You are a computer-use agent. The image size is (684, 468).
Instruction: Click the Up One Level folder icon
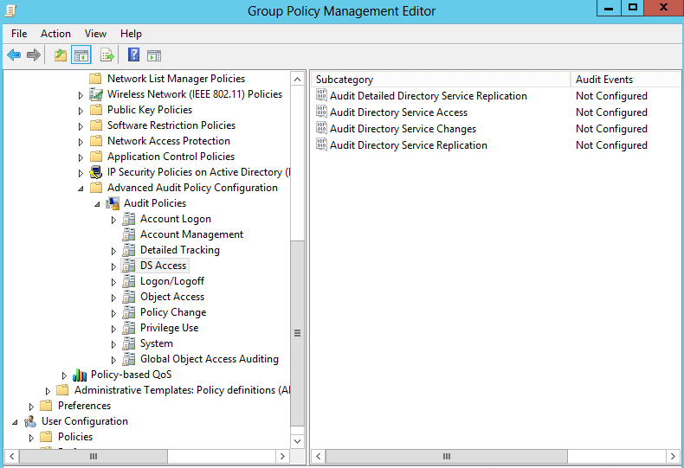tap(60, 55)
